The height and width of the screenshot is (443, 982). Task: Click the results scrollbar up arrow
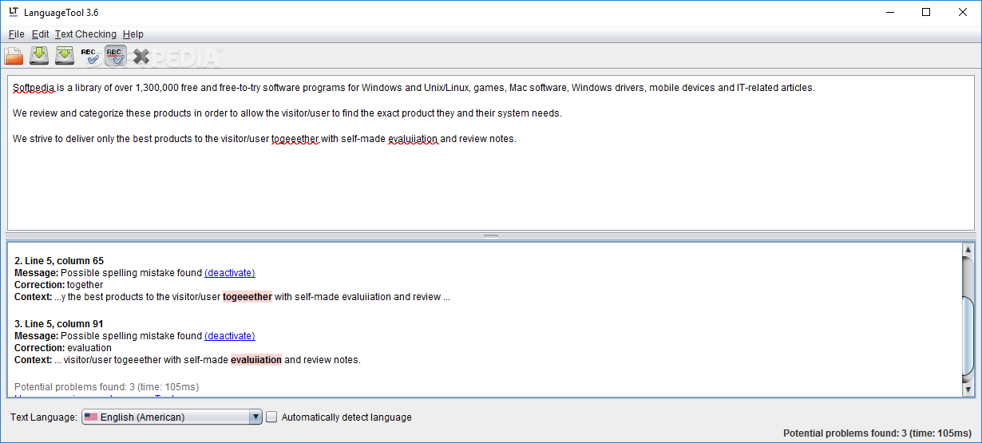tap(968, 250)
